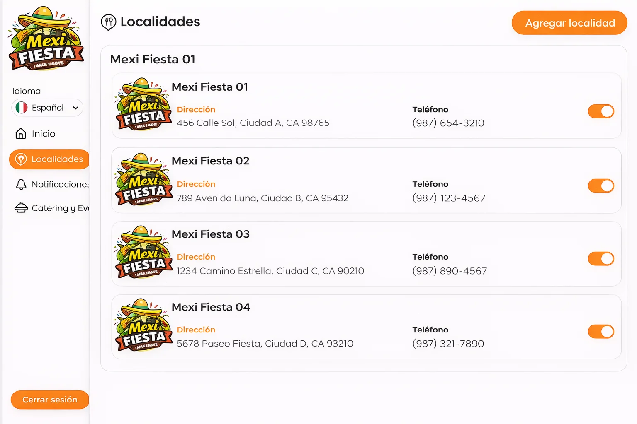Viewport: 637px width, 424px height.
Task: Click the home icon beside Inicio
Action: tap(21, 134)
